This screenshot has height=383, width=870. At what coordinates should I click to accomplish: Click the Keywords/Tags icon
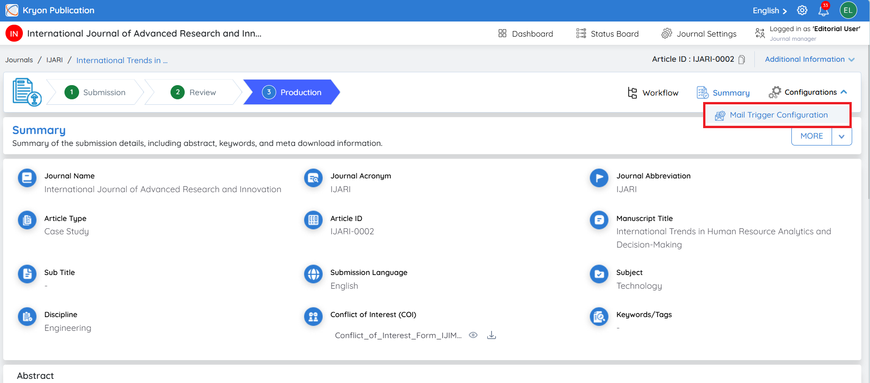[x=599, y=316]
